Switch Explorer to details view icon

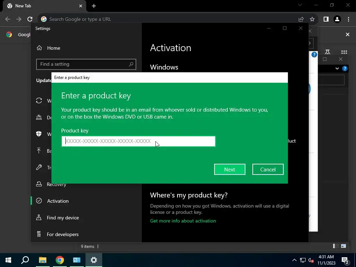point(335,246)
